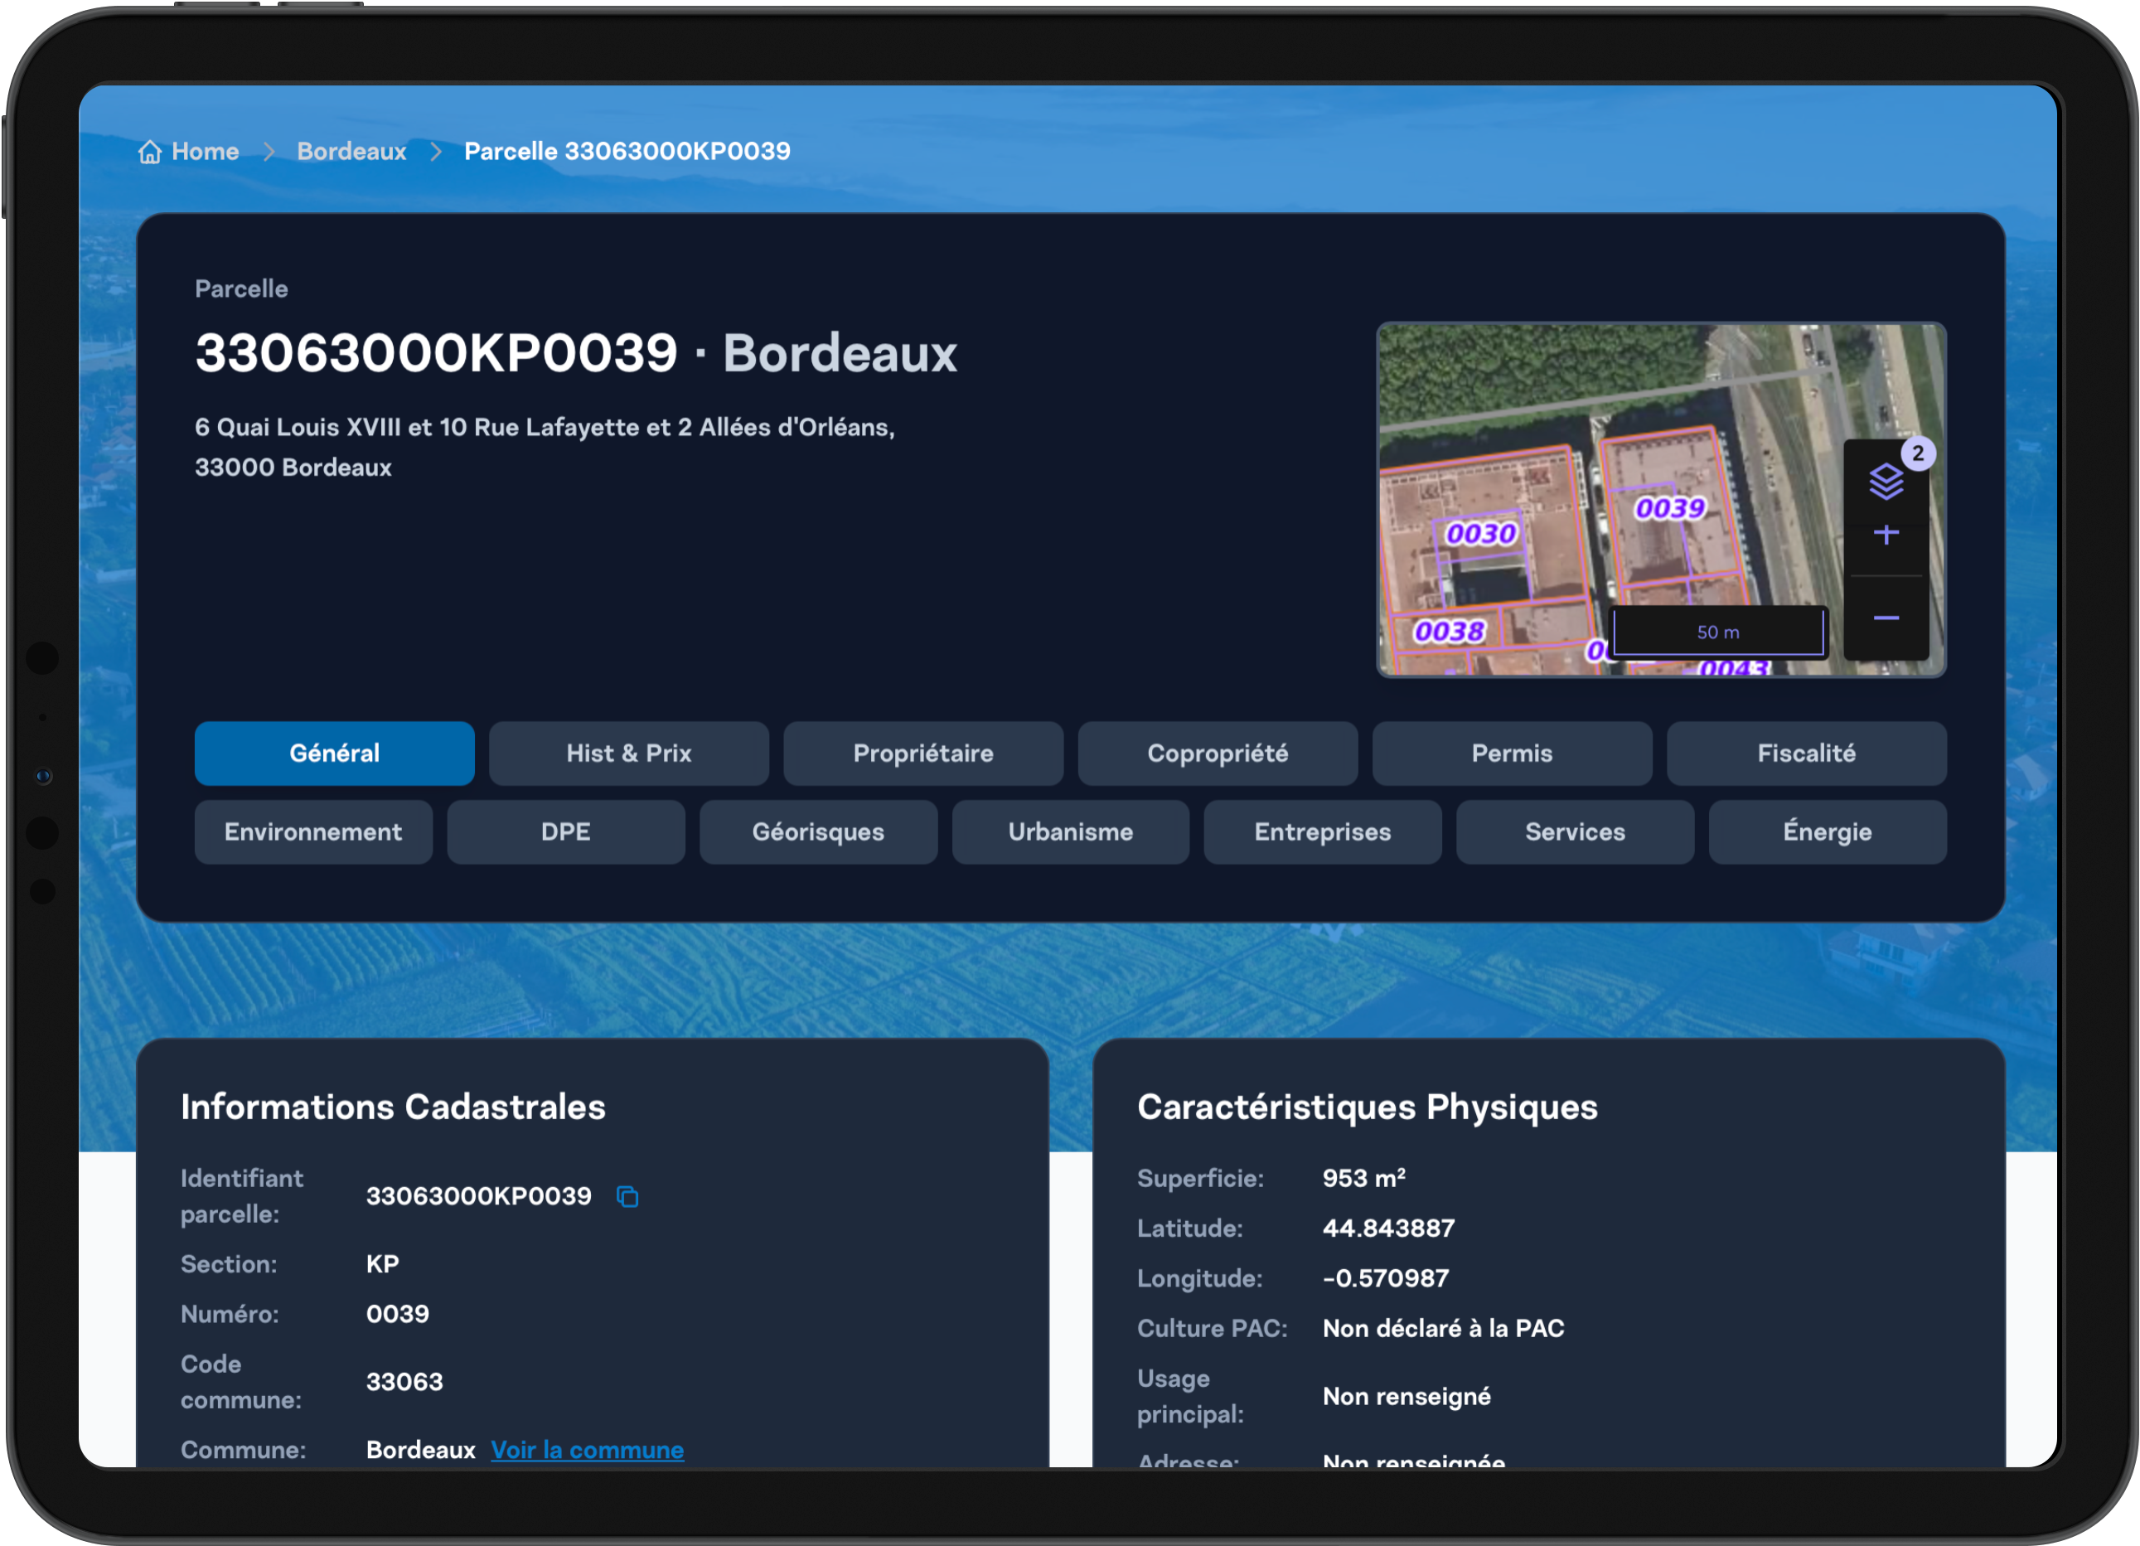Click the Home house icon in breadcrumb
Image resolution: width=2140 pixels, height=1546 pixels.
click(150, 151)
